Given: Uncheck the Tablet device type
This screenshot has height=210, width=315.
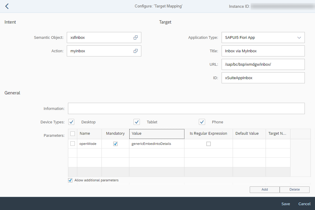Looking at the screenshot, I should (x=137, y=122).
